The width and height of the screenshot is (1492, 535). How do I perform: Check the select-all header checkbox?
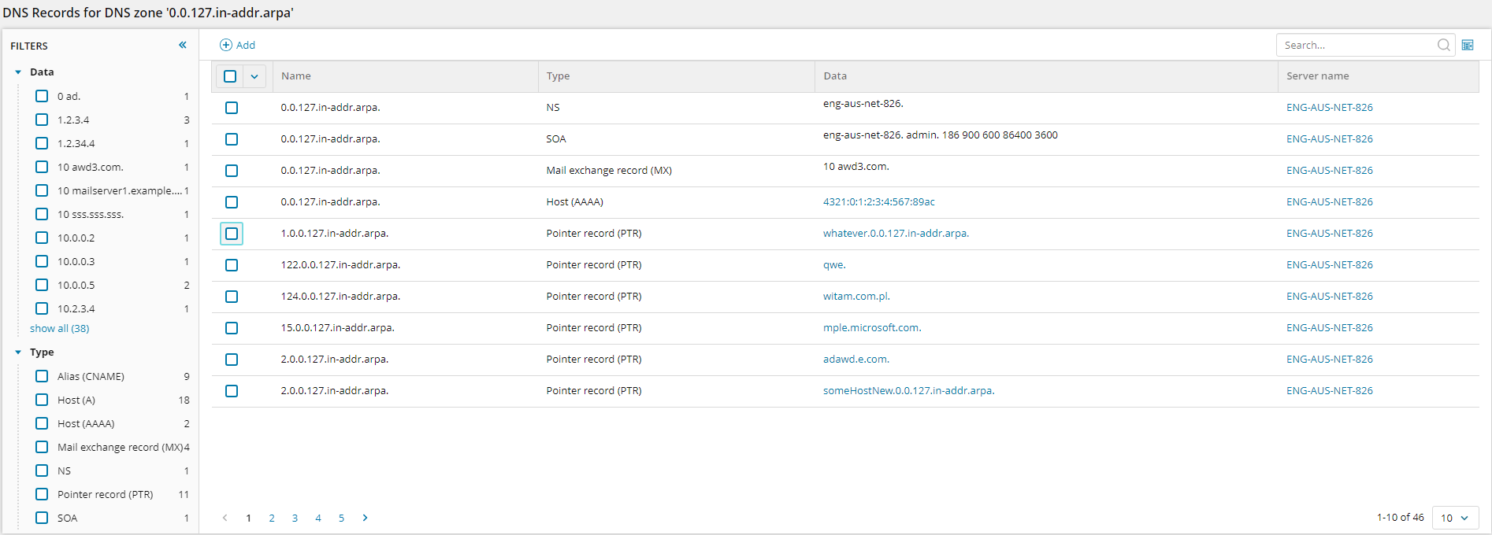pos(230,76)
